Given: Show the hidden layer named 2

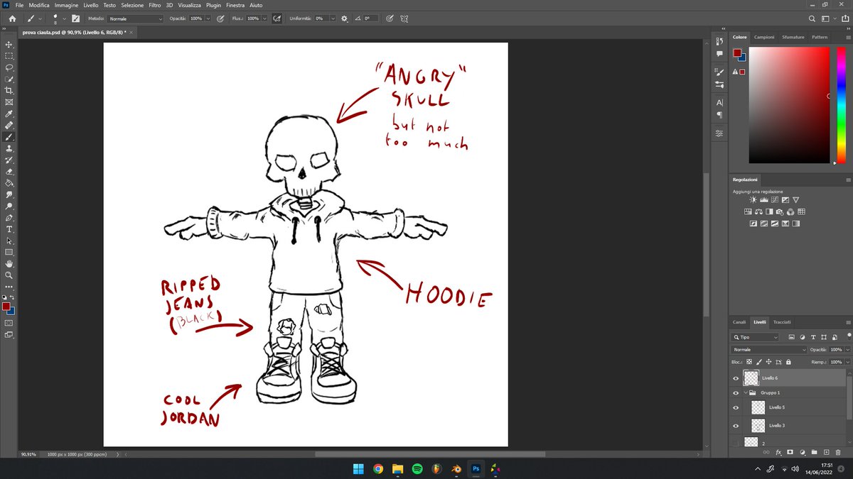Looking at the screenshot, I should point(736,443).
